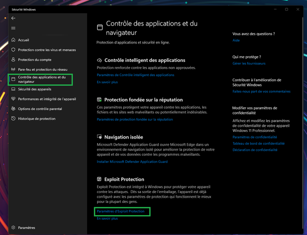Click the back arrow icon
The image size is (307, 235).
13,18
